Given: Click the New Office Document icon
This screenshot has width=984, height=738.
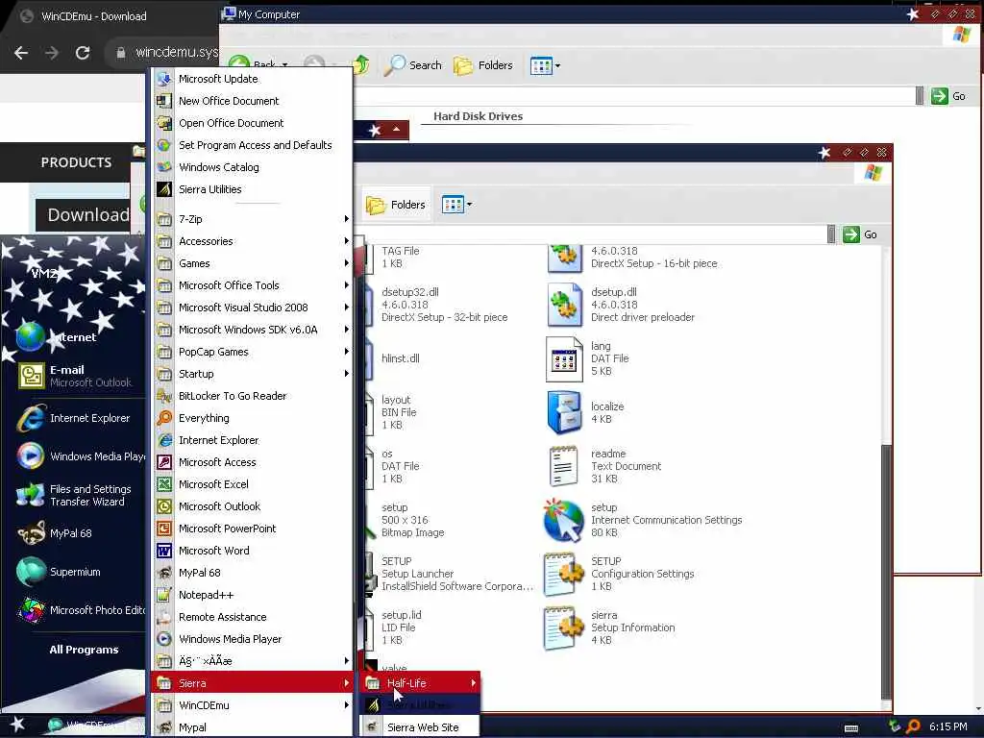Looking at the screenshot, I should click(x=163, y=101).
